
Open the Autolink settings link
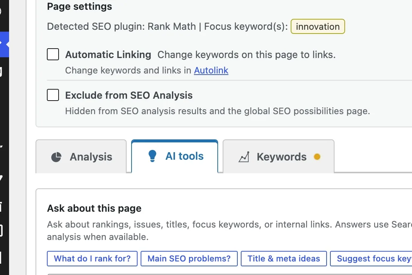[211, 70]
